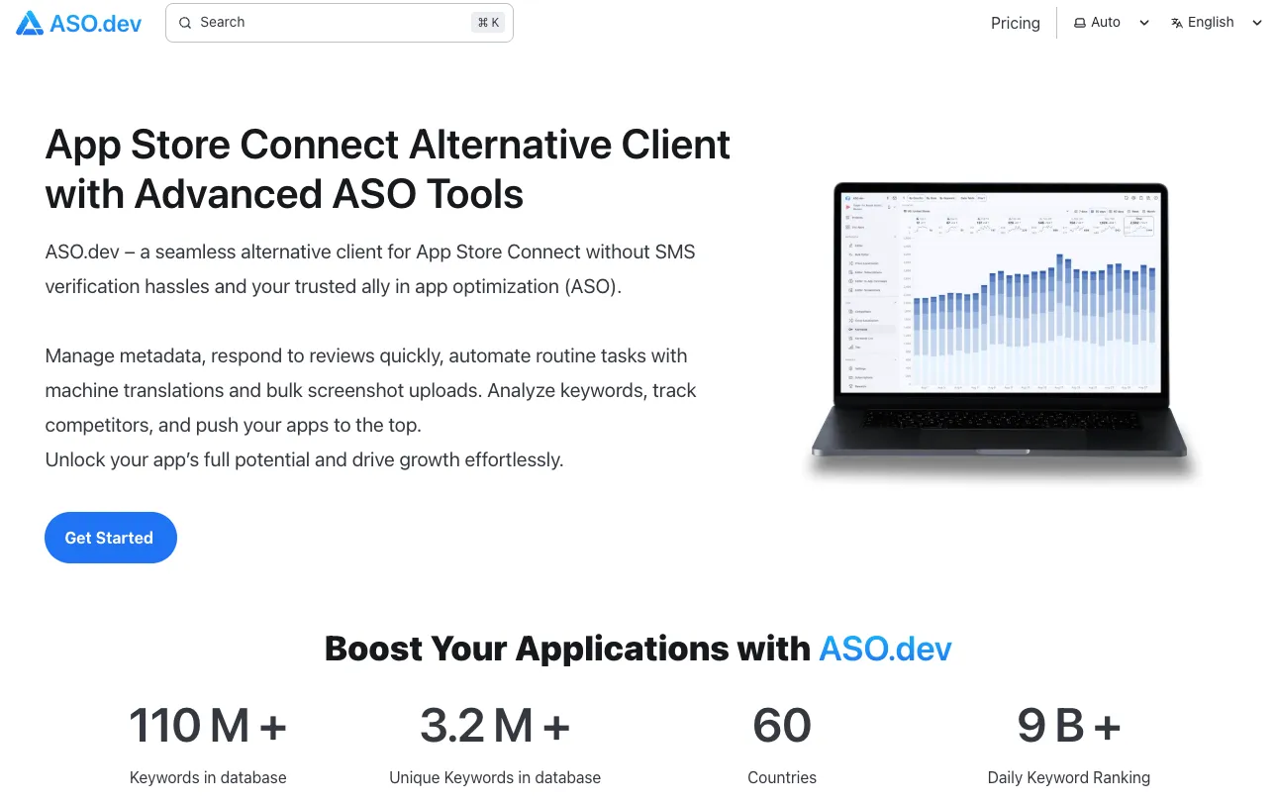Click the 'Countries' label
Screen dimensions: 1276x802
click(782, 777)
